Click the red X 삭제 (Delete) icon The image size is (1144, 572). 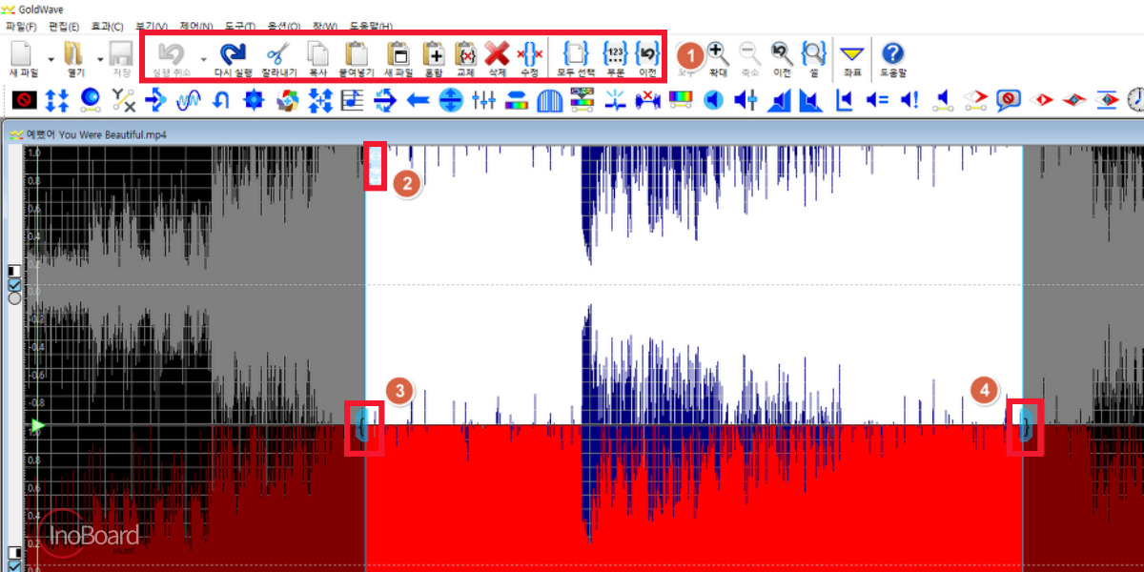click(497, 53)
